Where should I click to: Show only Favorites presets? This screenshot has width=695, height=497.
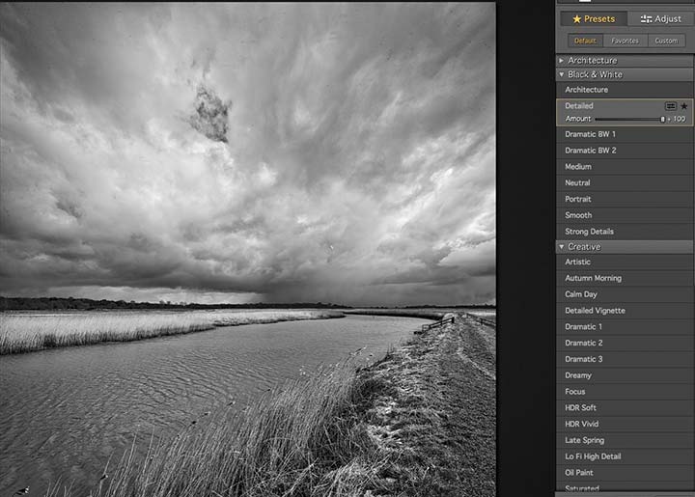pyautogui.click(x=625, y=41)
